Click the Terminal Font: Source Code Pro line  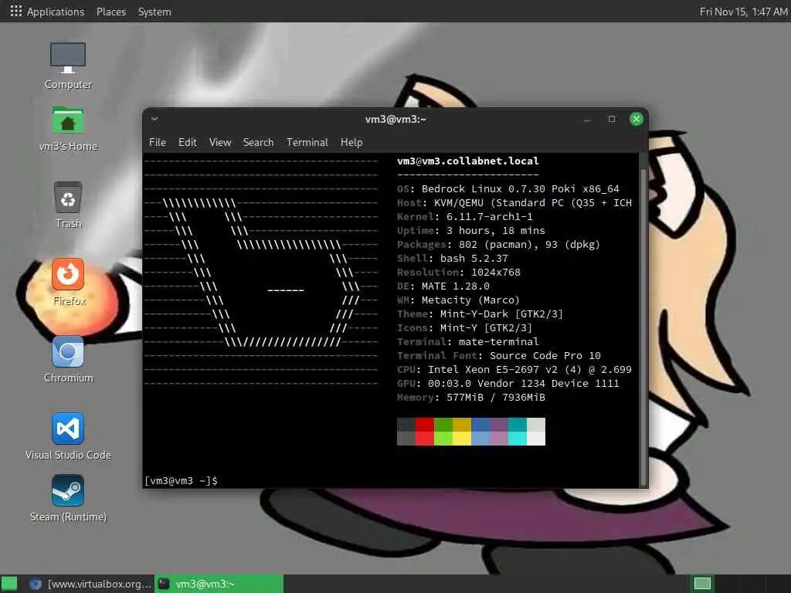click(499, 355)
